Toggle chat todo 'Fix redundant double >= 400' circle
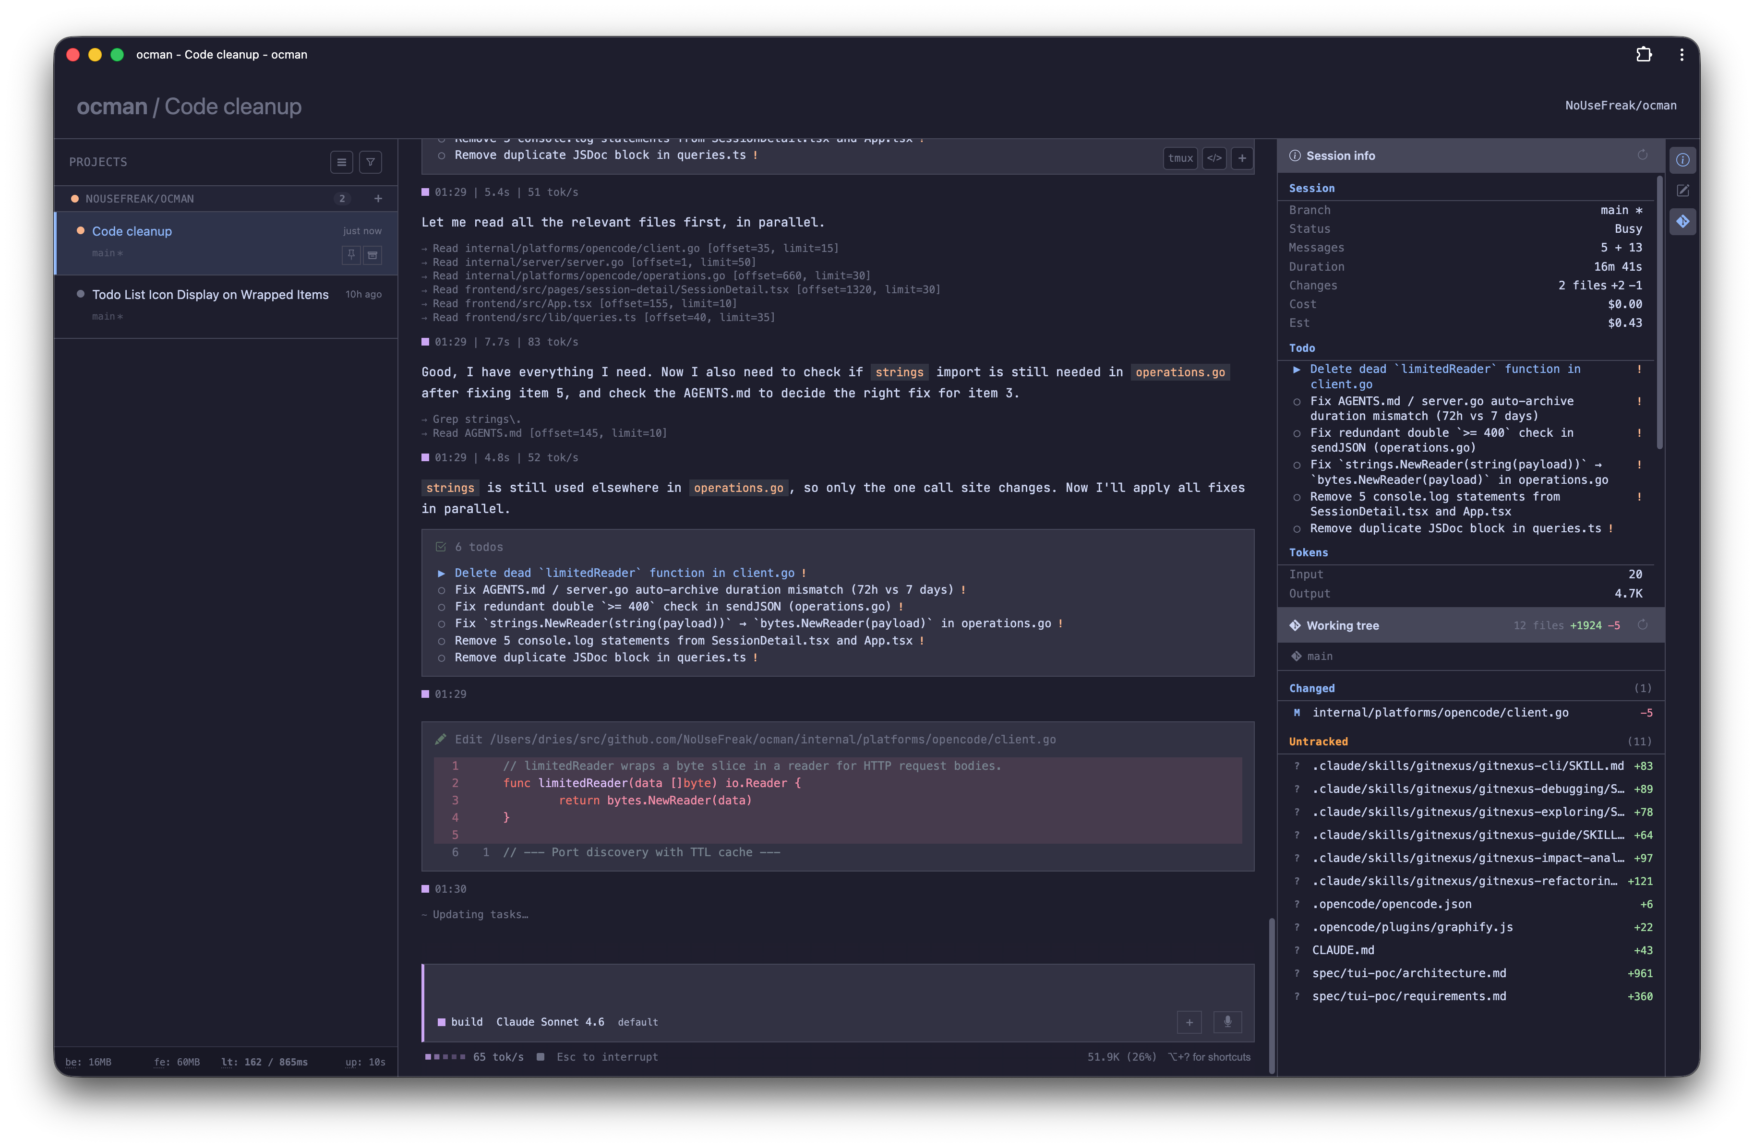Image resolution: width=1754 pixels, height=1148 pixels. [442, 607]
